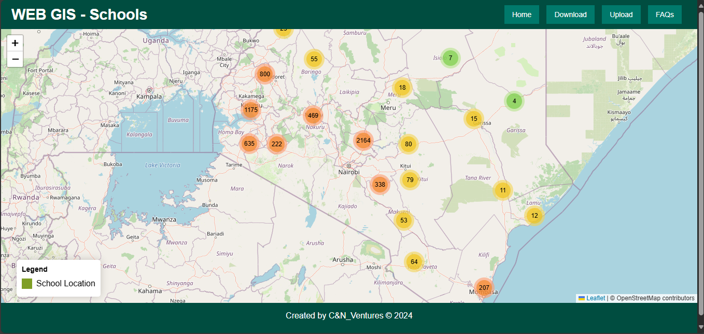Open the Leaflet attribution link
The height and width of the screenshot is (334, 704).
[x=592, y=298]
